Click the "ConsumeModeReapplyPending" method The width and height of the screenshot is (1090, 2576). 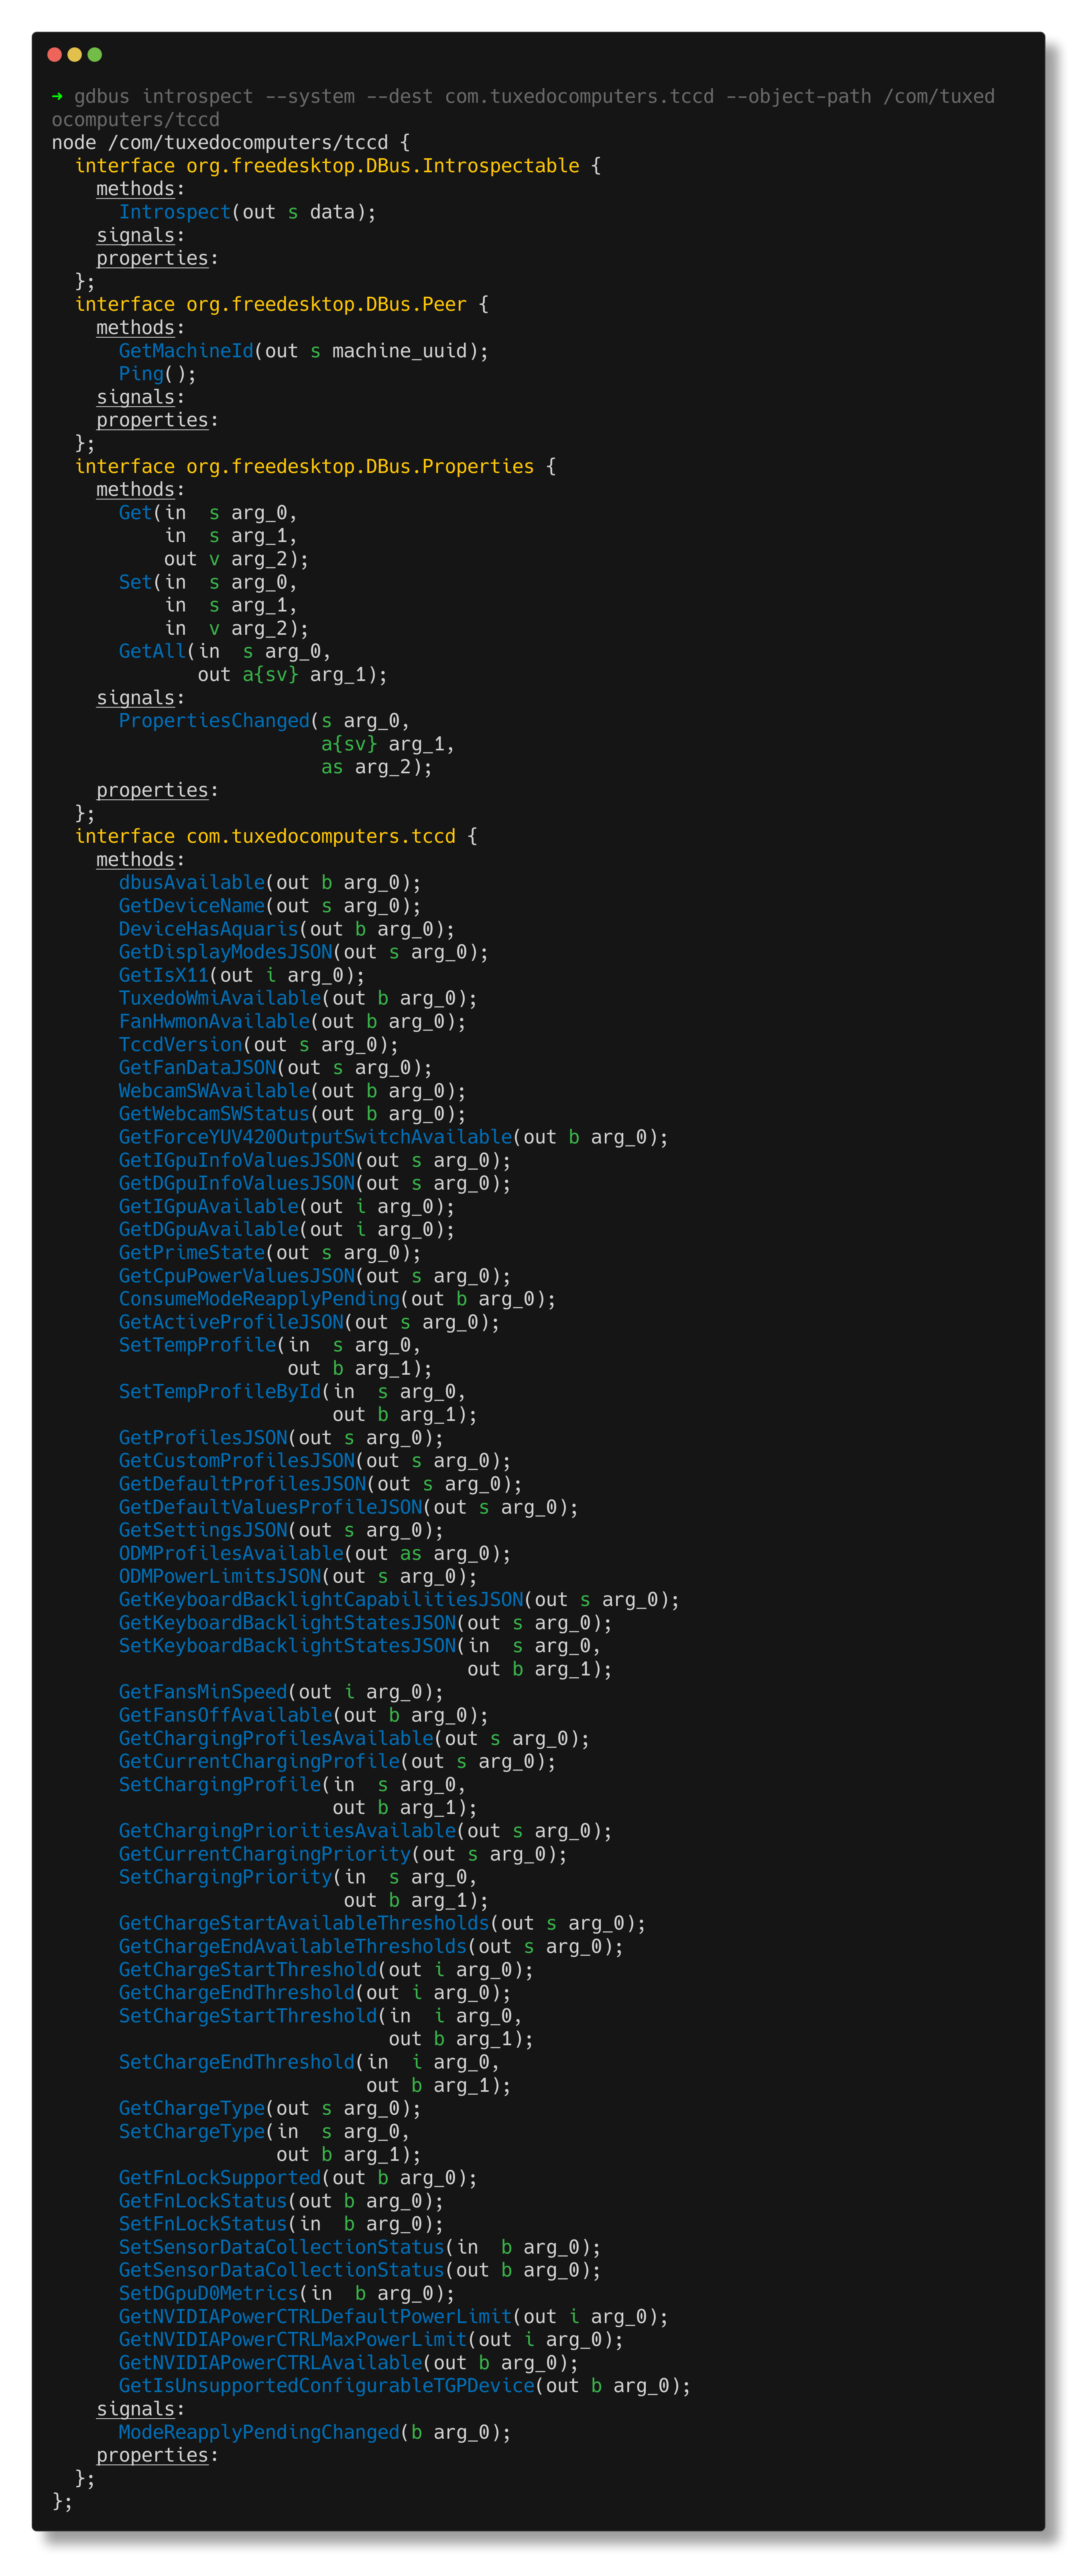coord(259,1299)
